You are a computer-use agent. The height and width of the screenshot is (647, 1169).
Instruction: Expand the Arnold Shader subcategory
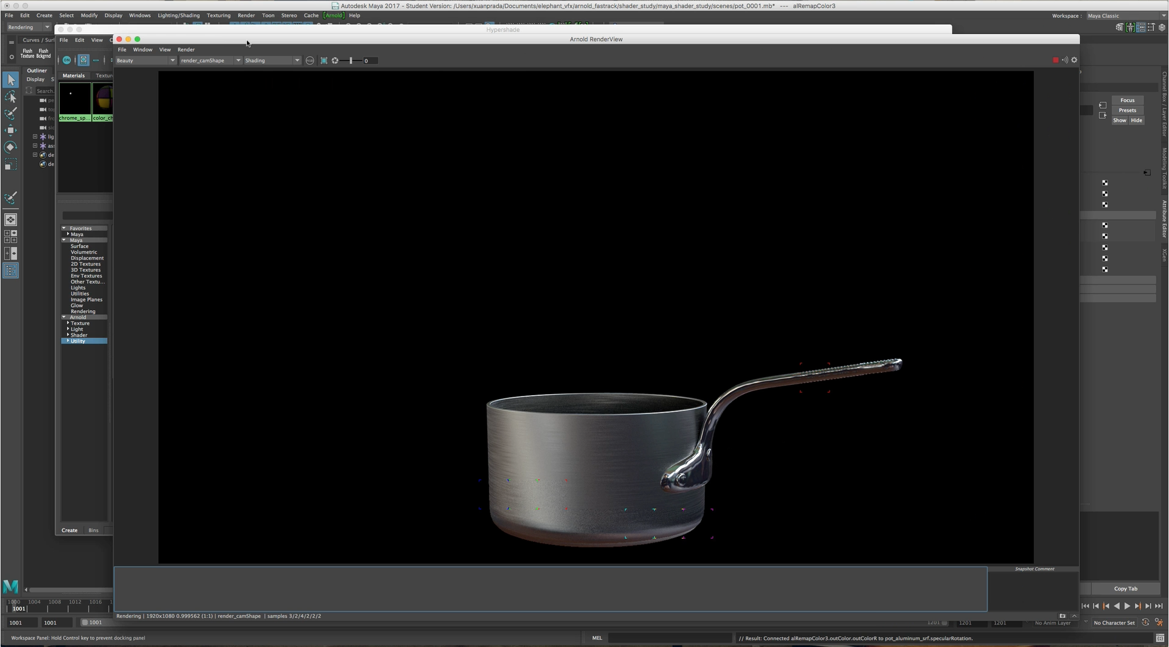pos(68,335)
